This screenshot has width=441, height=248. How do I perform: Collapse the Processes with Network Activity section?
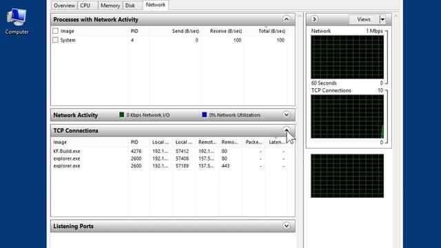(x=287, y=19)
